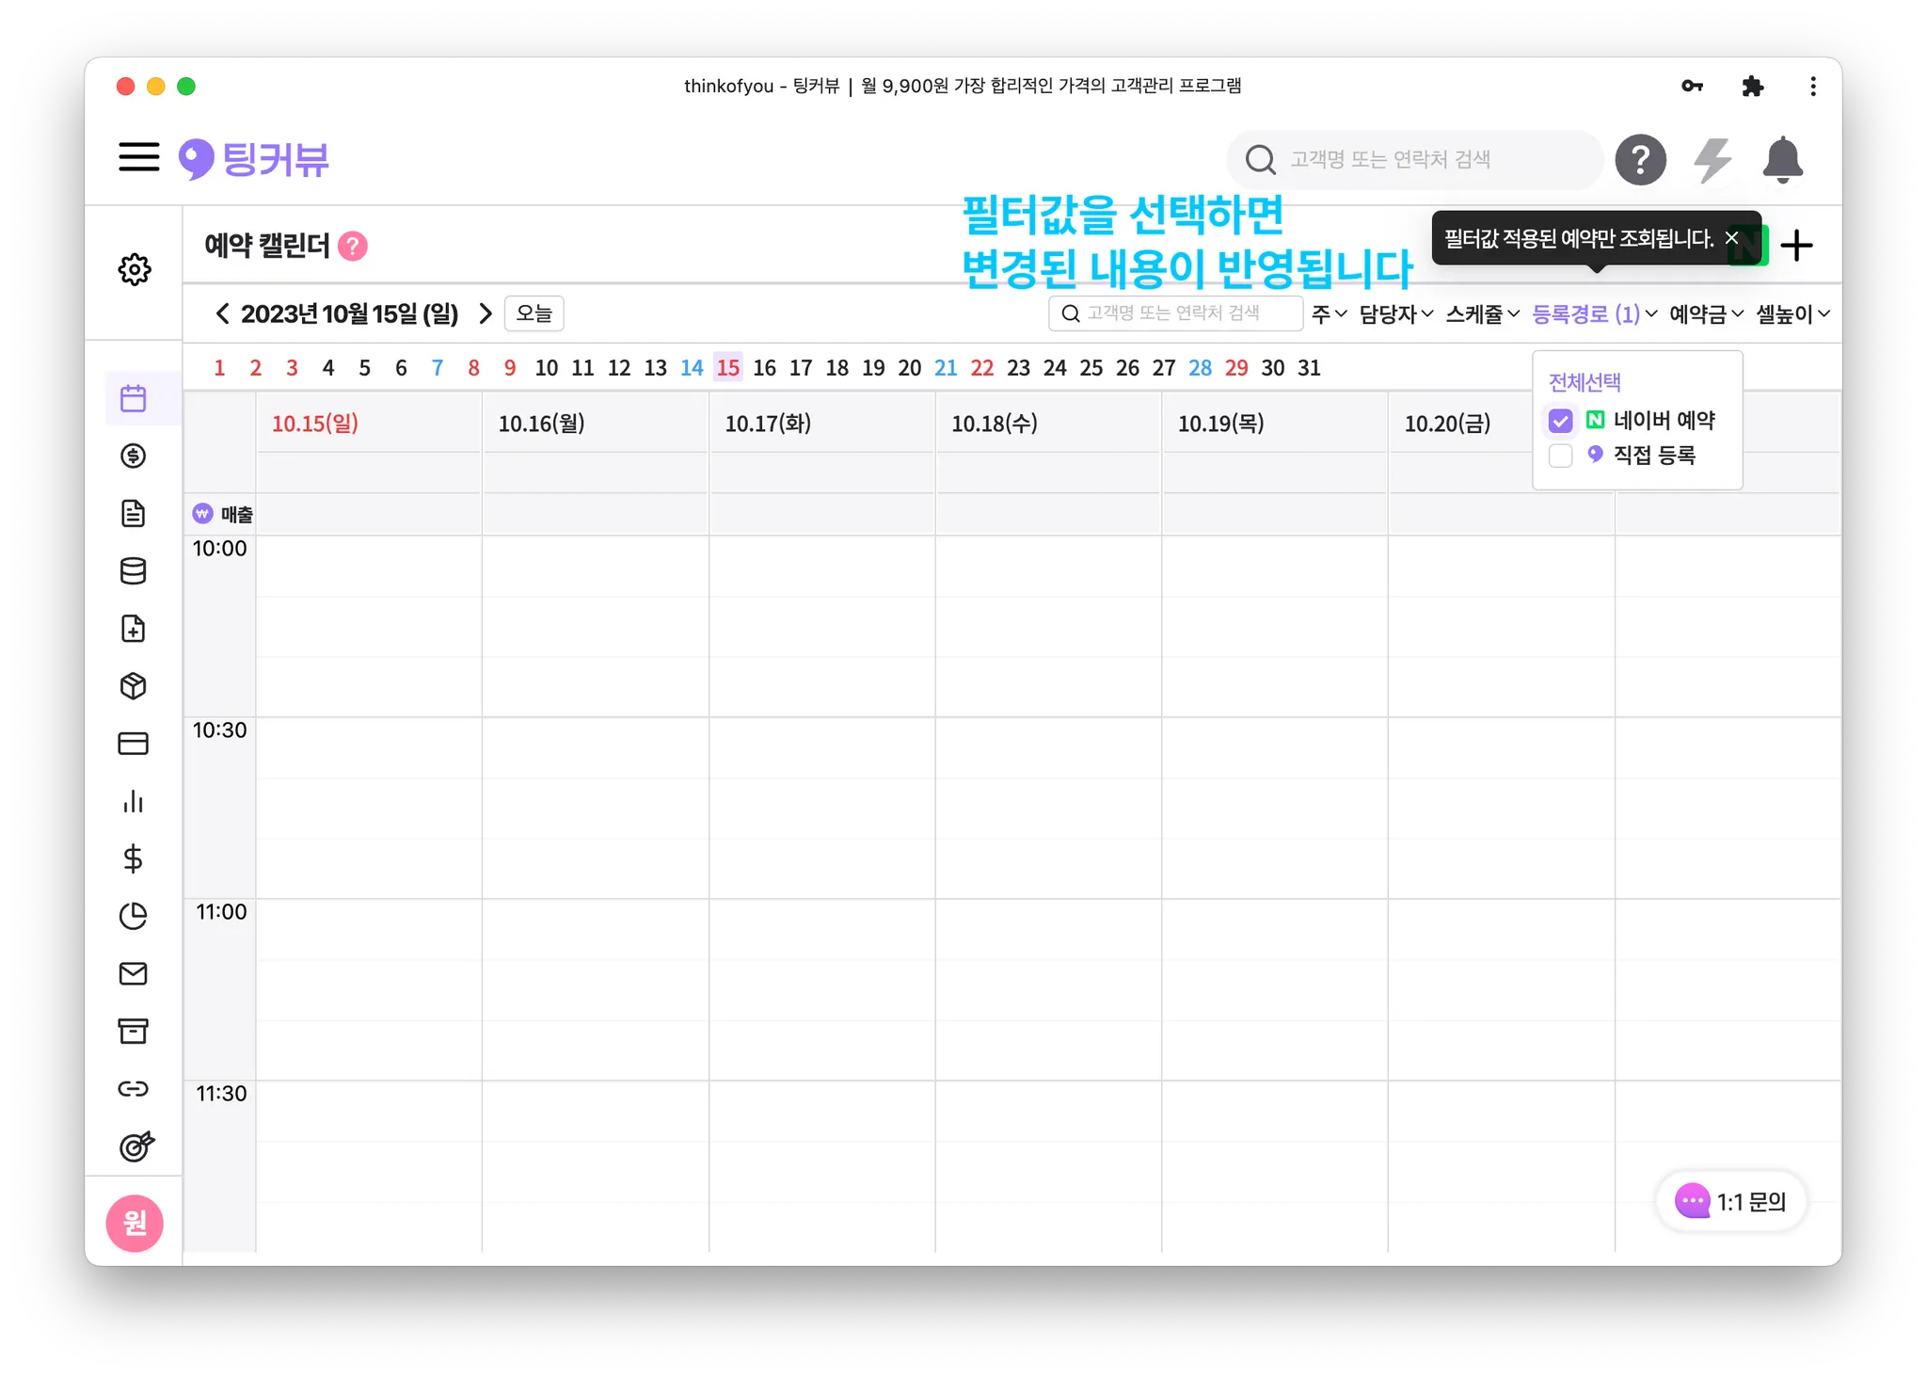Open the 스케줄 dropdown filter
Image resolution: width=1927 pixels, height=1378 pixels.
(x=1482, y=314)
